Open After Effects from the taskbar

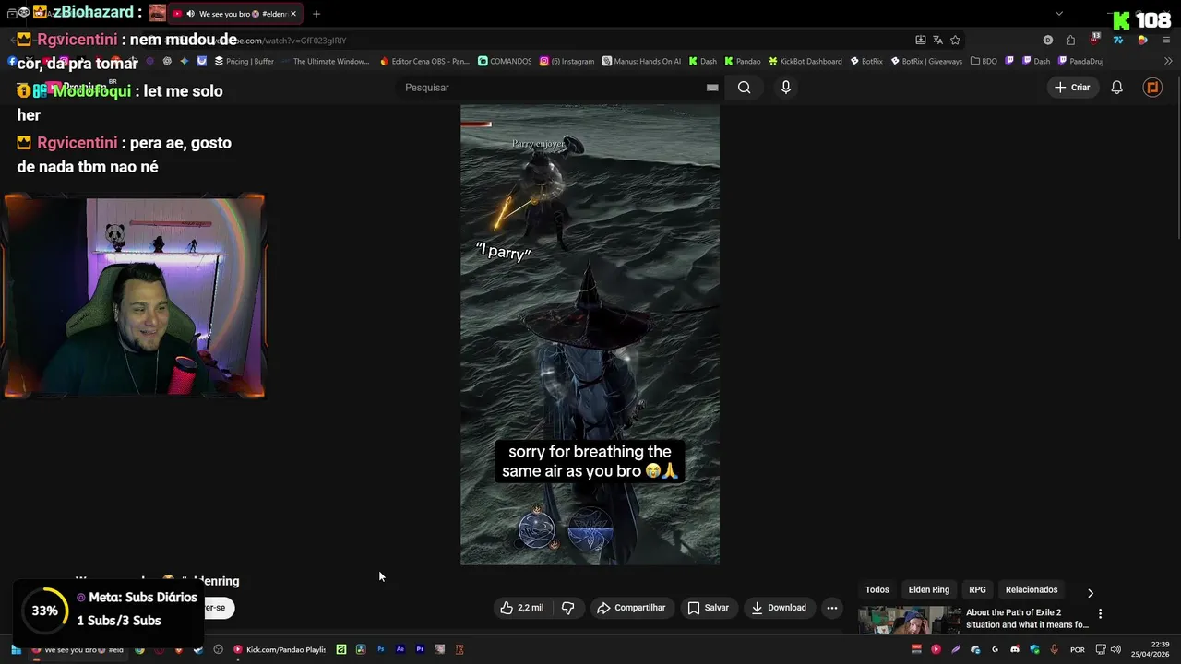pyautogui.click(x=400, y=650)
